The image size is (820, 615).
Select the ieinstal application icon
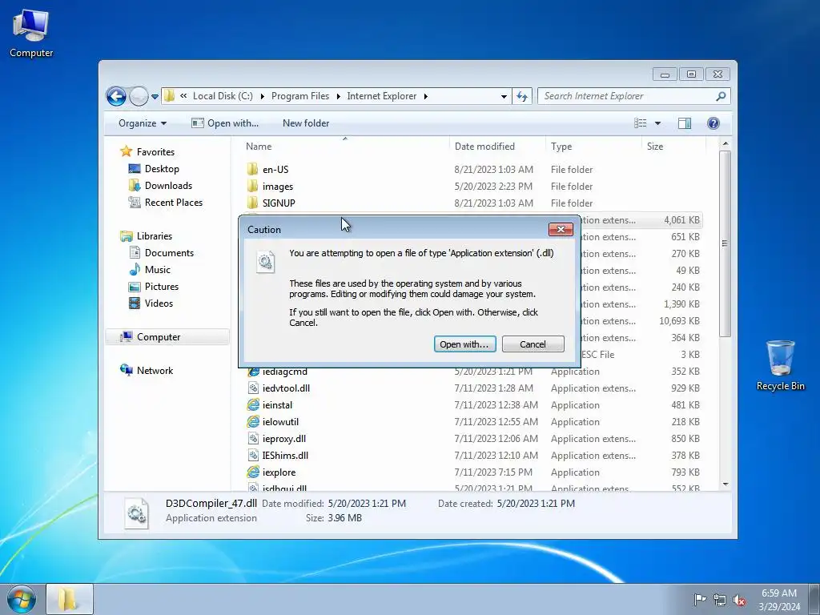[253, 404]
